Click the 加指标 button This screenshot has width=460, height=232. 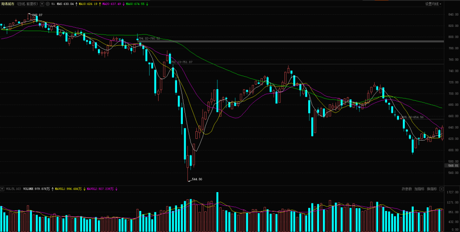(x=419, y=189)
